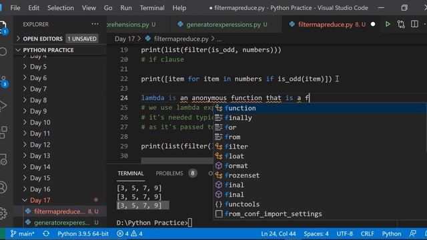Click feedback icon in status bar
The height and width of the screenshot is (240, 427).
coord(413,234)
